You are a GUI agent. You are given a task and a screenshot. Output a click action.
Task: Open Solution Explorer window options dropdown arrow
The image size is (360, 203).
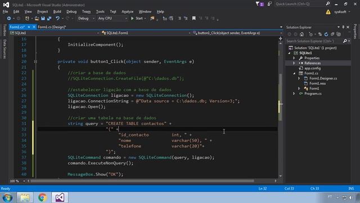coord(339,27)
